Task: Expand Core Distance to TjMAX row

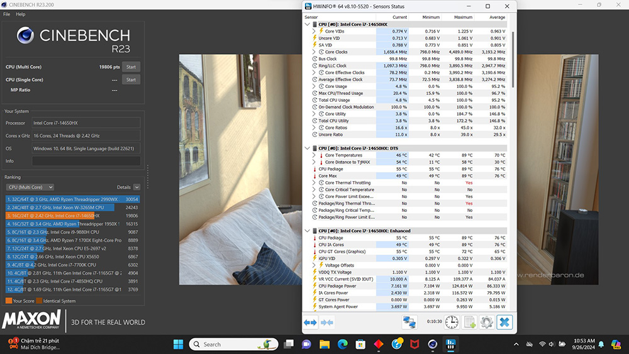Action: pos(314,162)
